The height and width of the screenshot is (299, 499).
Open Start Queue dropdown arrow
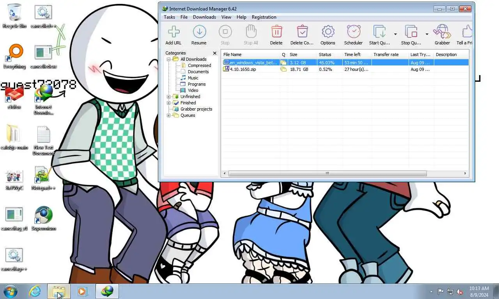click(395, 34)
